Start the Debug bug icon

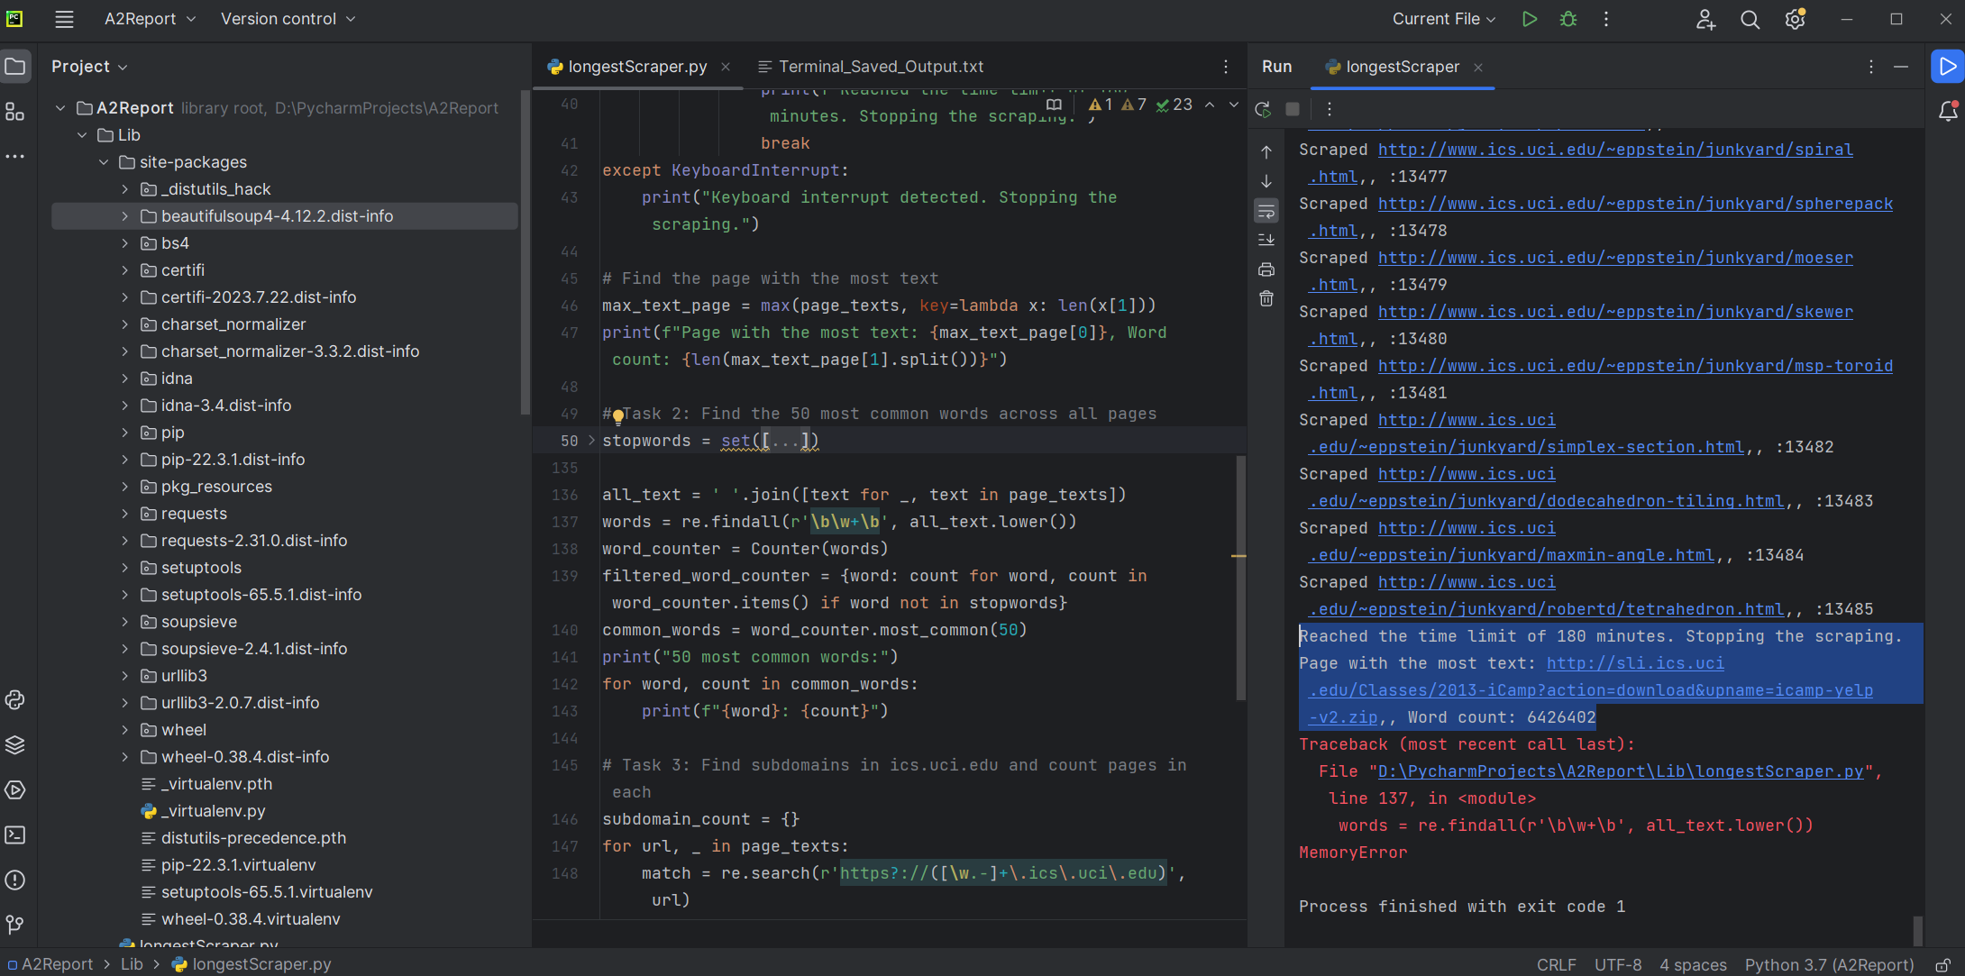point(1568,19)
